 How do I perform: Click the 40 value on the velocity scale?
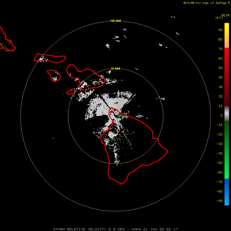220,77
